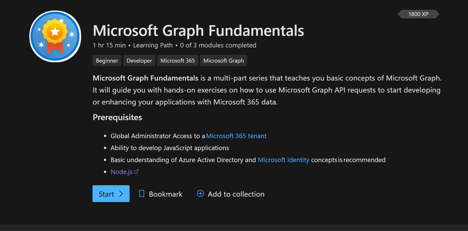
Task: Click the bookmark icon
Action: click(142, 194)
